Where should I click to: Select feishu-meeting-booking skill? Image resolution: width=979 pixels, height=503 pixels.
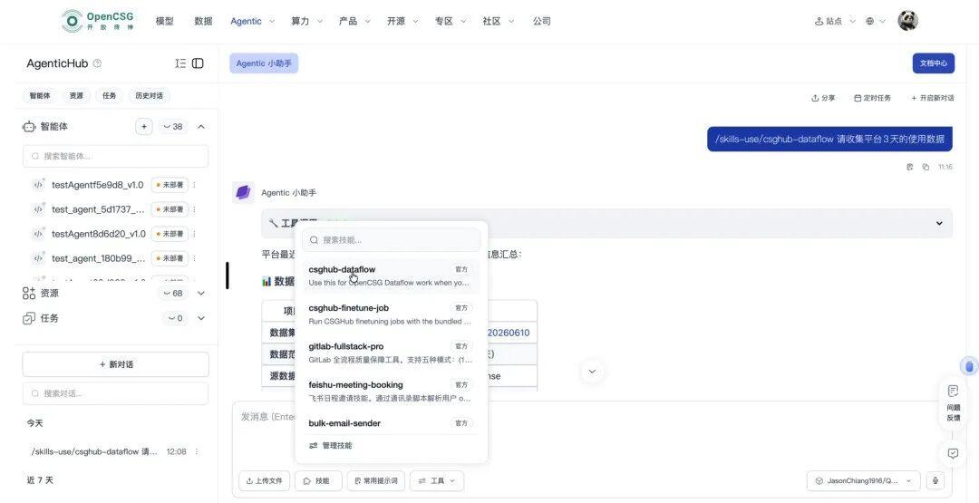391,391
